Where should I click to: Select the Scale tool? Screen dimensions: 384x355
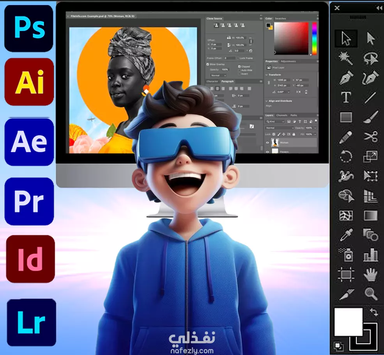370,156
